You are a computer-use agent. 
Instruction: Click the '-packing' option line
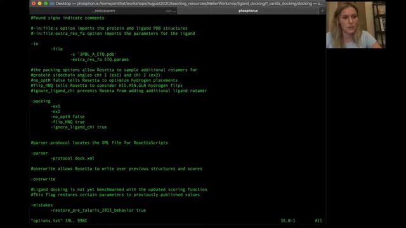41,101
